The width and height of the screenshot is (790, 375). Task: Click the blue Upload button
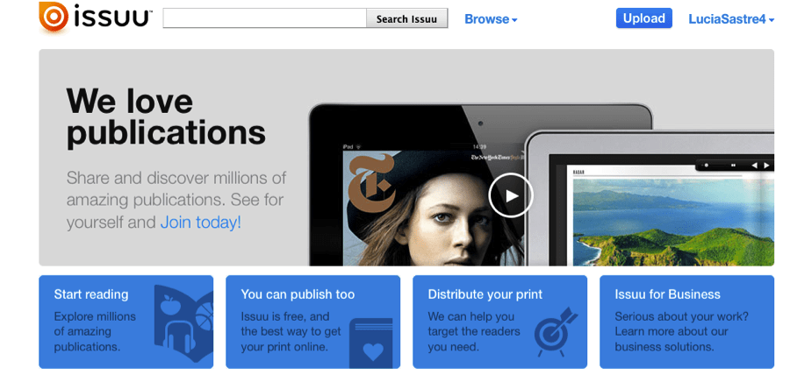pos(644,18)
